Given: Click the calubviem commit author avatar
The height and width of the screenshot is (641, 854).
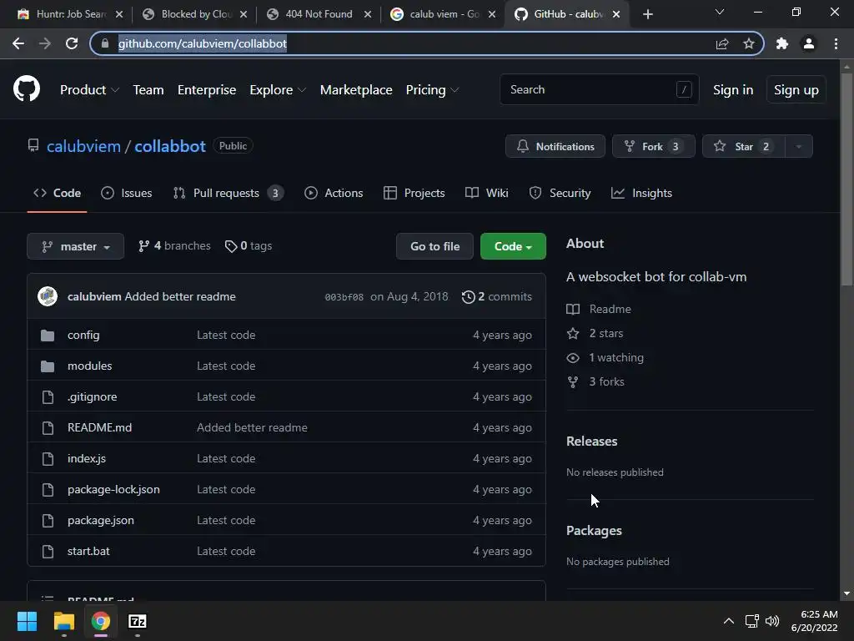Looking at the screenshot, I should pos(48,296).
